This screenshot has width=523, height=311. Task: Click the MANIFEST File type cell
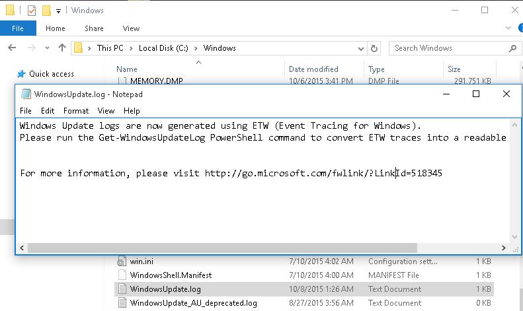click(393, 275)
